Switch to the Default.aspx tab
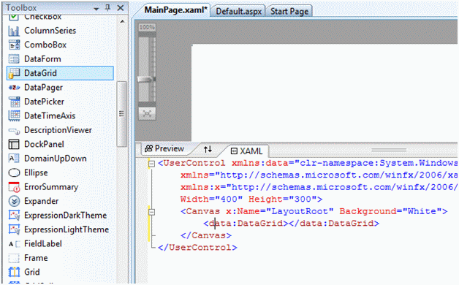The width and height of the screenshot is (459, 285). tap(238, 12)
